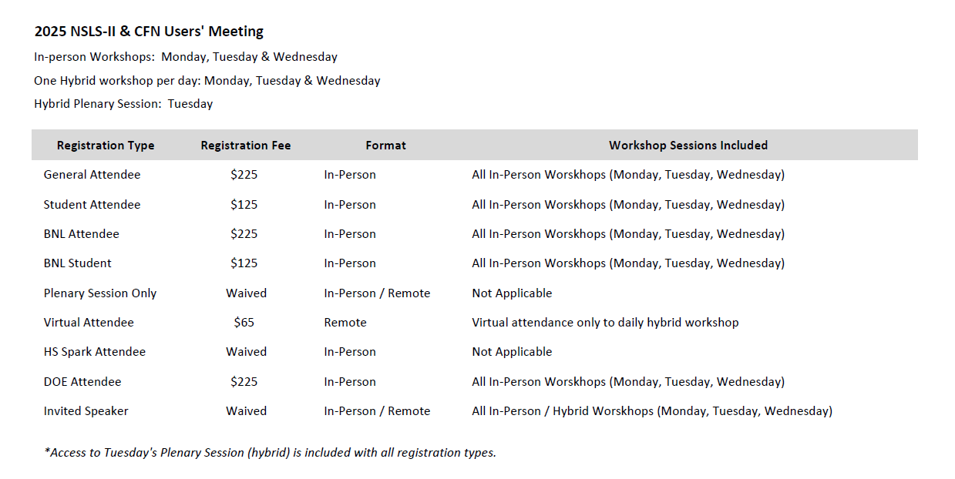Viewport: 955px width, 479px height.
Task: Click the "Registration Type" column header
Action: [x=106, y=146]
